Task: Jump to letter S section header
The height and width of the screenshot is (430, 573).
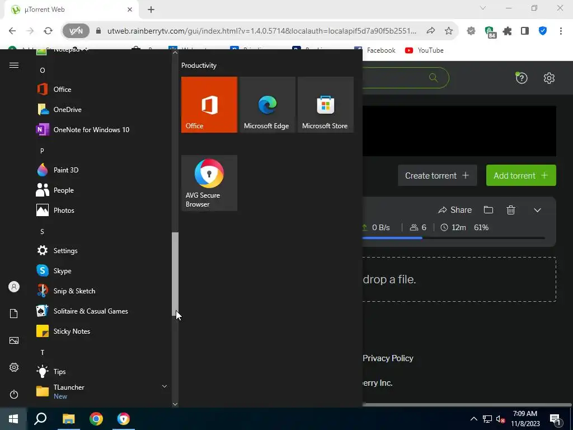Action: (x=42, y=231)
